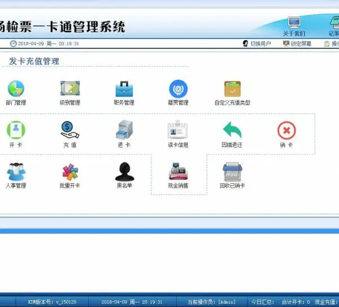Click status bar date 2018-04-09 周一
Image resolution: width=339 pixels, height=307 pixels.
pyautogui.click(x=132, y=302)
